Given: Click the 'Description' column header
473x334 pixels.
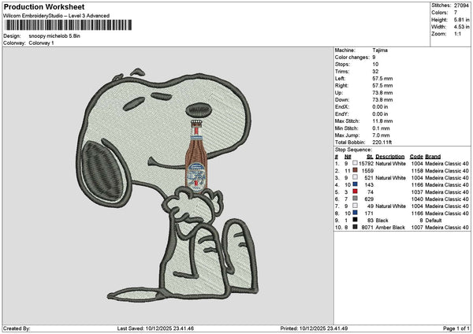Looking at the screenshot, I should pos(390,157).
